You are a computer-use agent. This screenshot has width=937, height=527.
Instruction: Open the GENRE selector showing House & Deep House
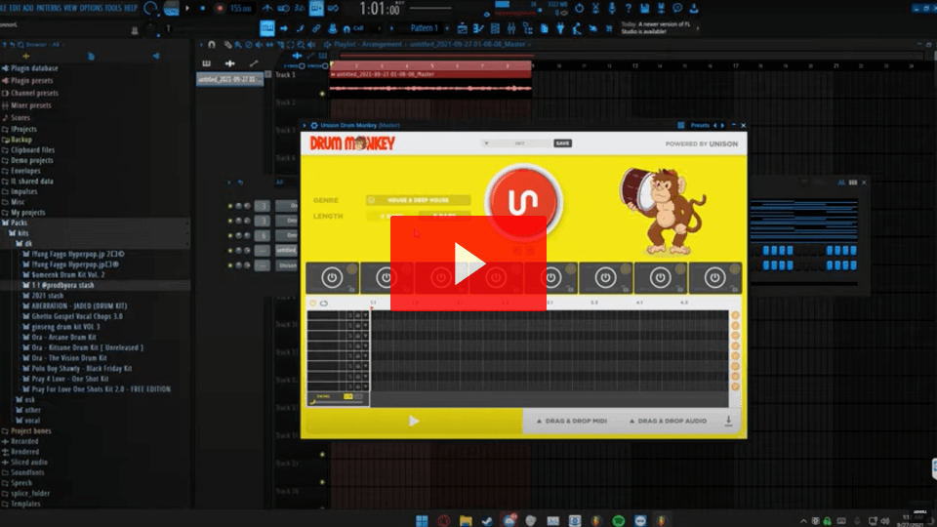tap(419, 200)
